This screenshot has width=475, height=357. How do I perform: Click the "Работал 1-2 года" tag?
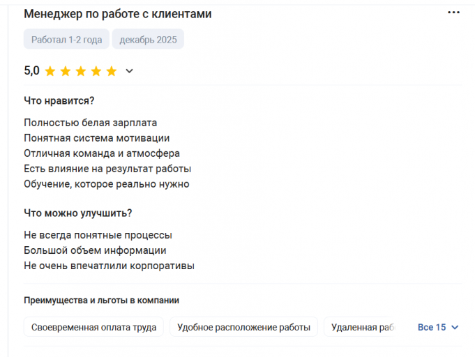[x=66, y=40]
